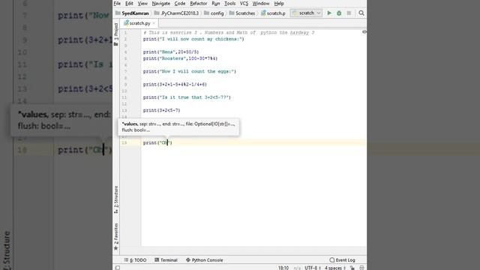Open Search Everywhere magnifier icon
Image resolution: width=480 pixels, height=270 pixels.
361,13
